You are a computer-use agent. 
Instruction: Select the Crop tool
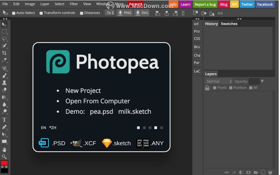[x=4, y=53]
